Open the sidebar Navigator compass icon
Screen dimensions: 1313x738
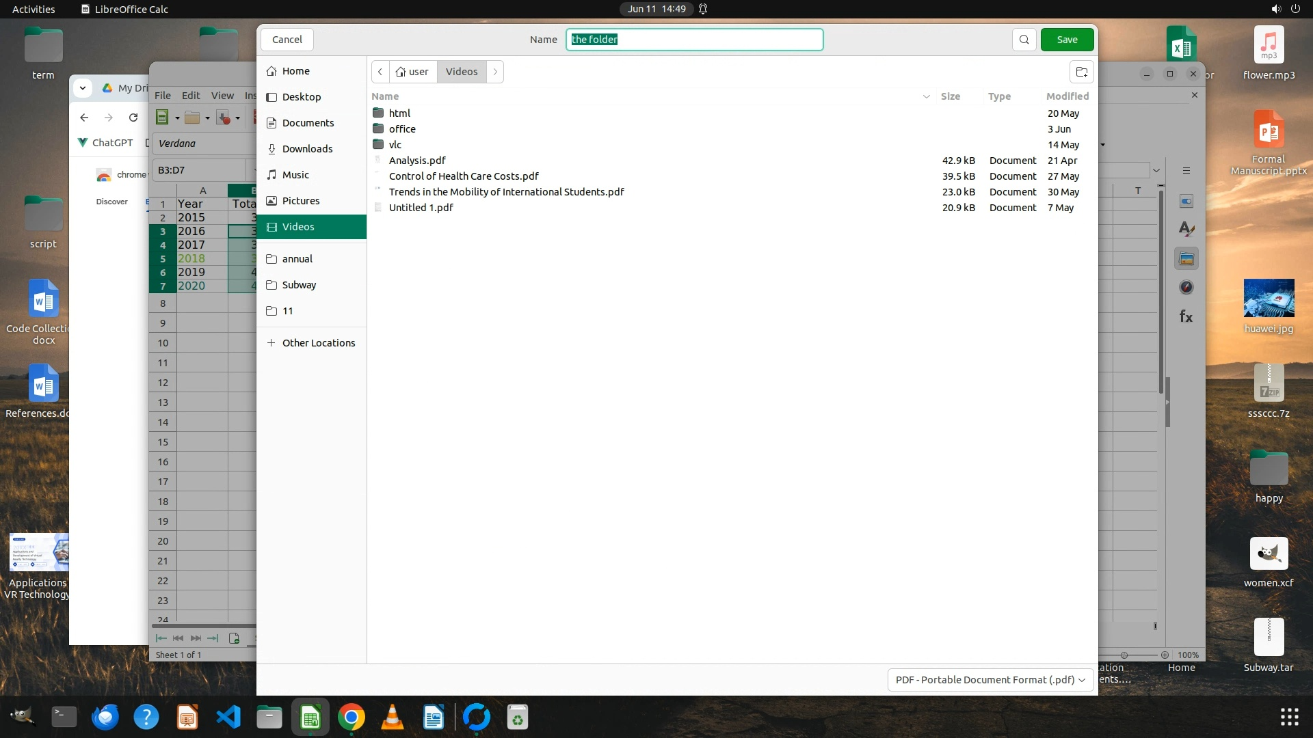click(1186, 288)
